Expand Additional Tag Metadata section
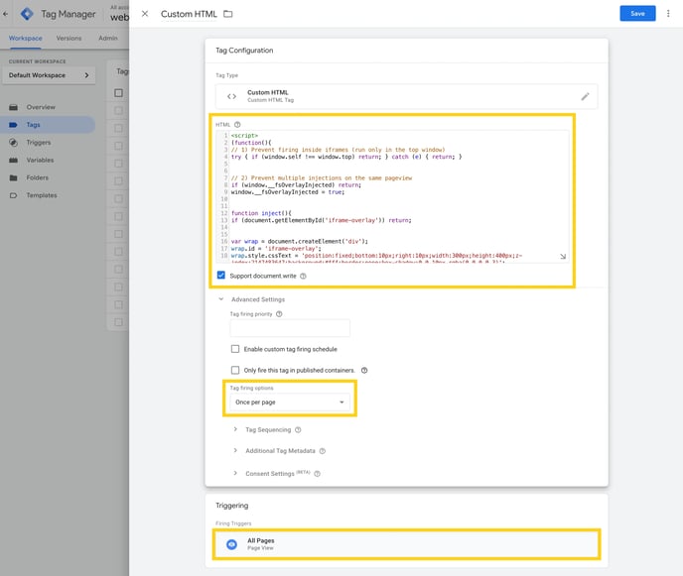 (235, 450)
